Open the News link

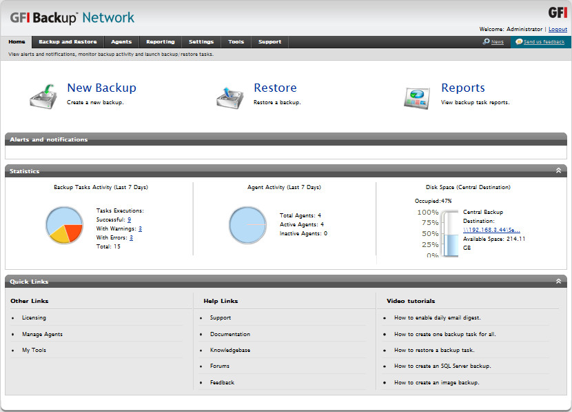tap(497, 42)
